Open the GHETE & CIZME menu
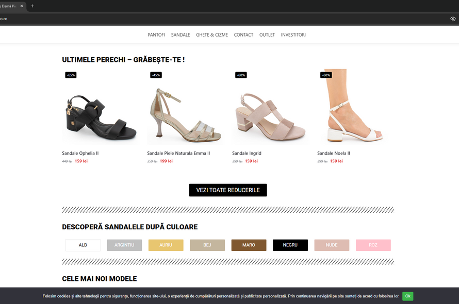 212,35
